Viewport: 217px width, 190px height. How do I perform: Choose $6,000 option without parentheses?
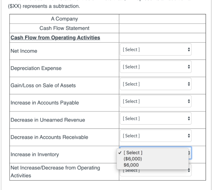[153, 165]
